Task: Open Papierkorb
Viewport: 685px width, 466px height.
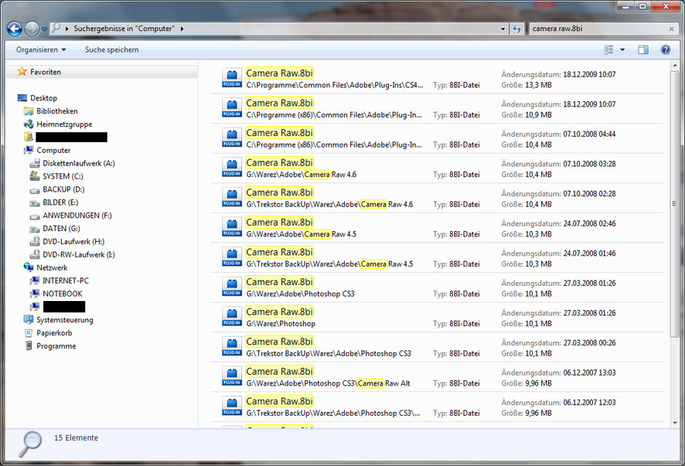Action: coord(54,333)
